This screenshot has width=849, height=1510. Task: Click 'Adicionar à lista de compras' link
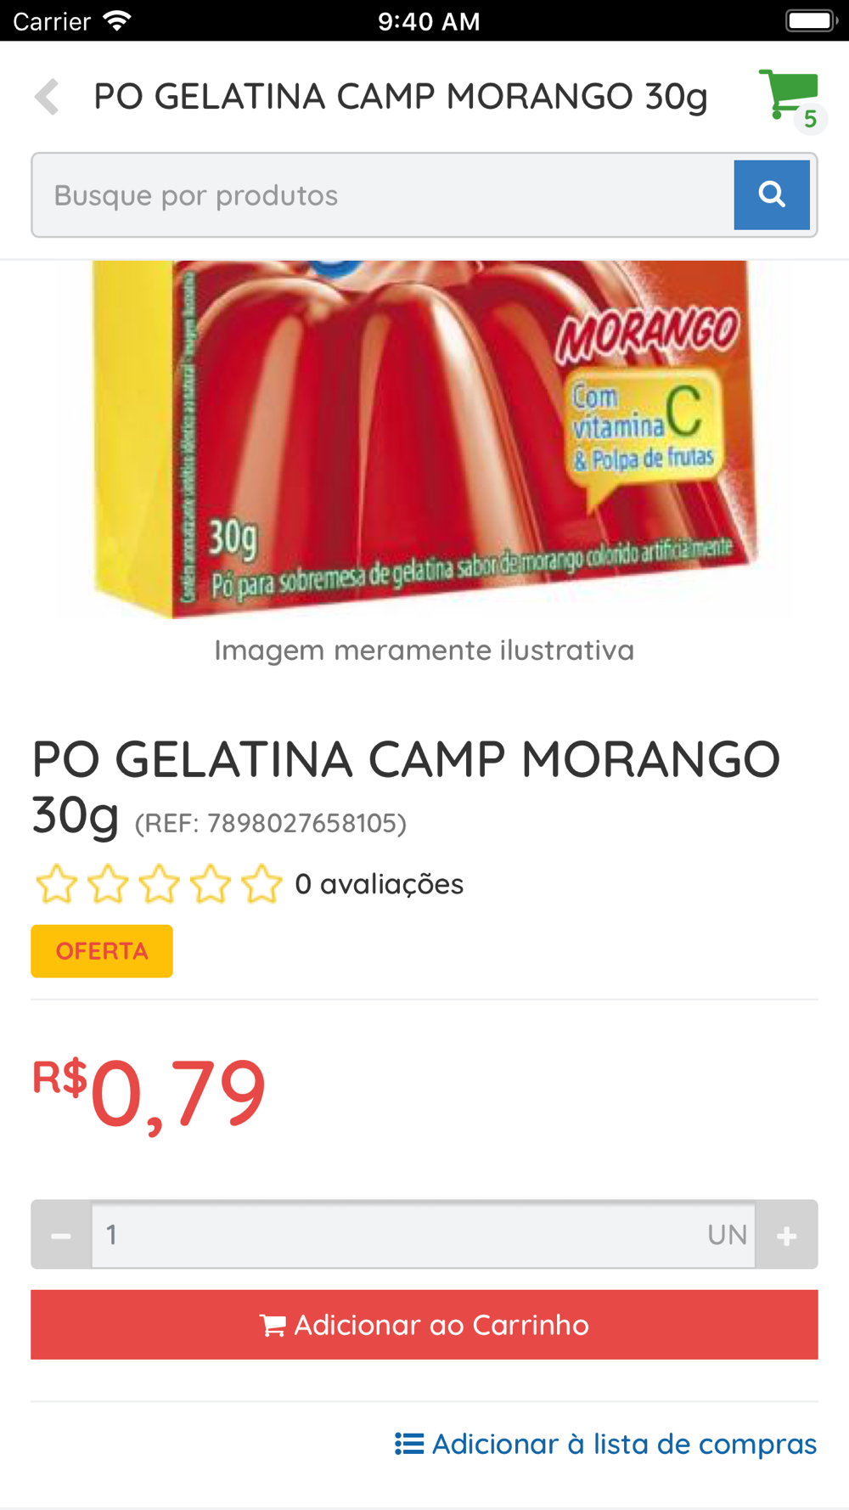pyautogui.click(x=605, y=1444)
